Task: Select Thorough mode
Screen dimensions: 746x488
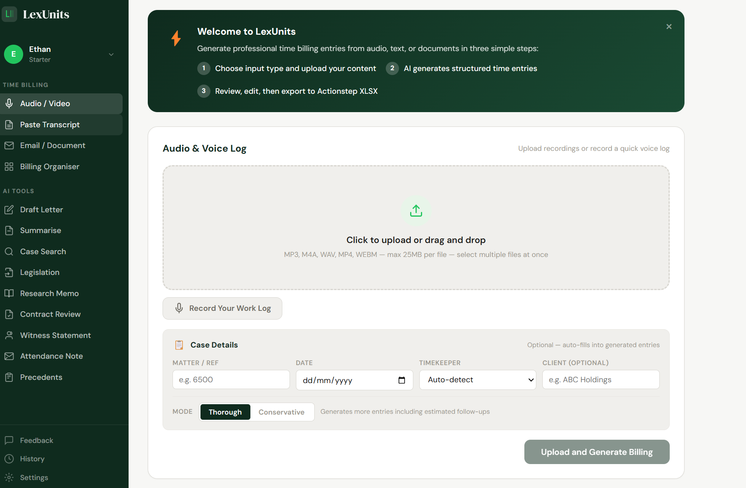Action: tap(225, 412)
